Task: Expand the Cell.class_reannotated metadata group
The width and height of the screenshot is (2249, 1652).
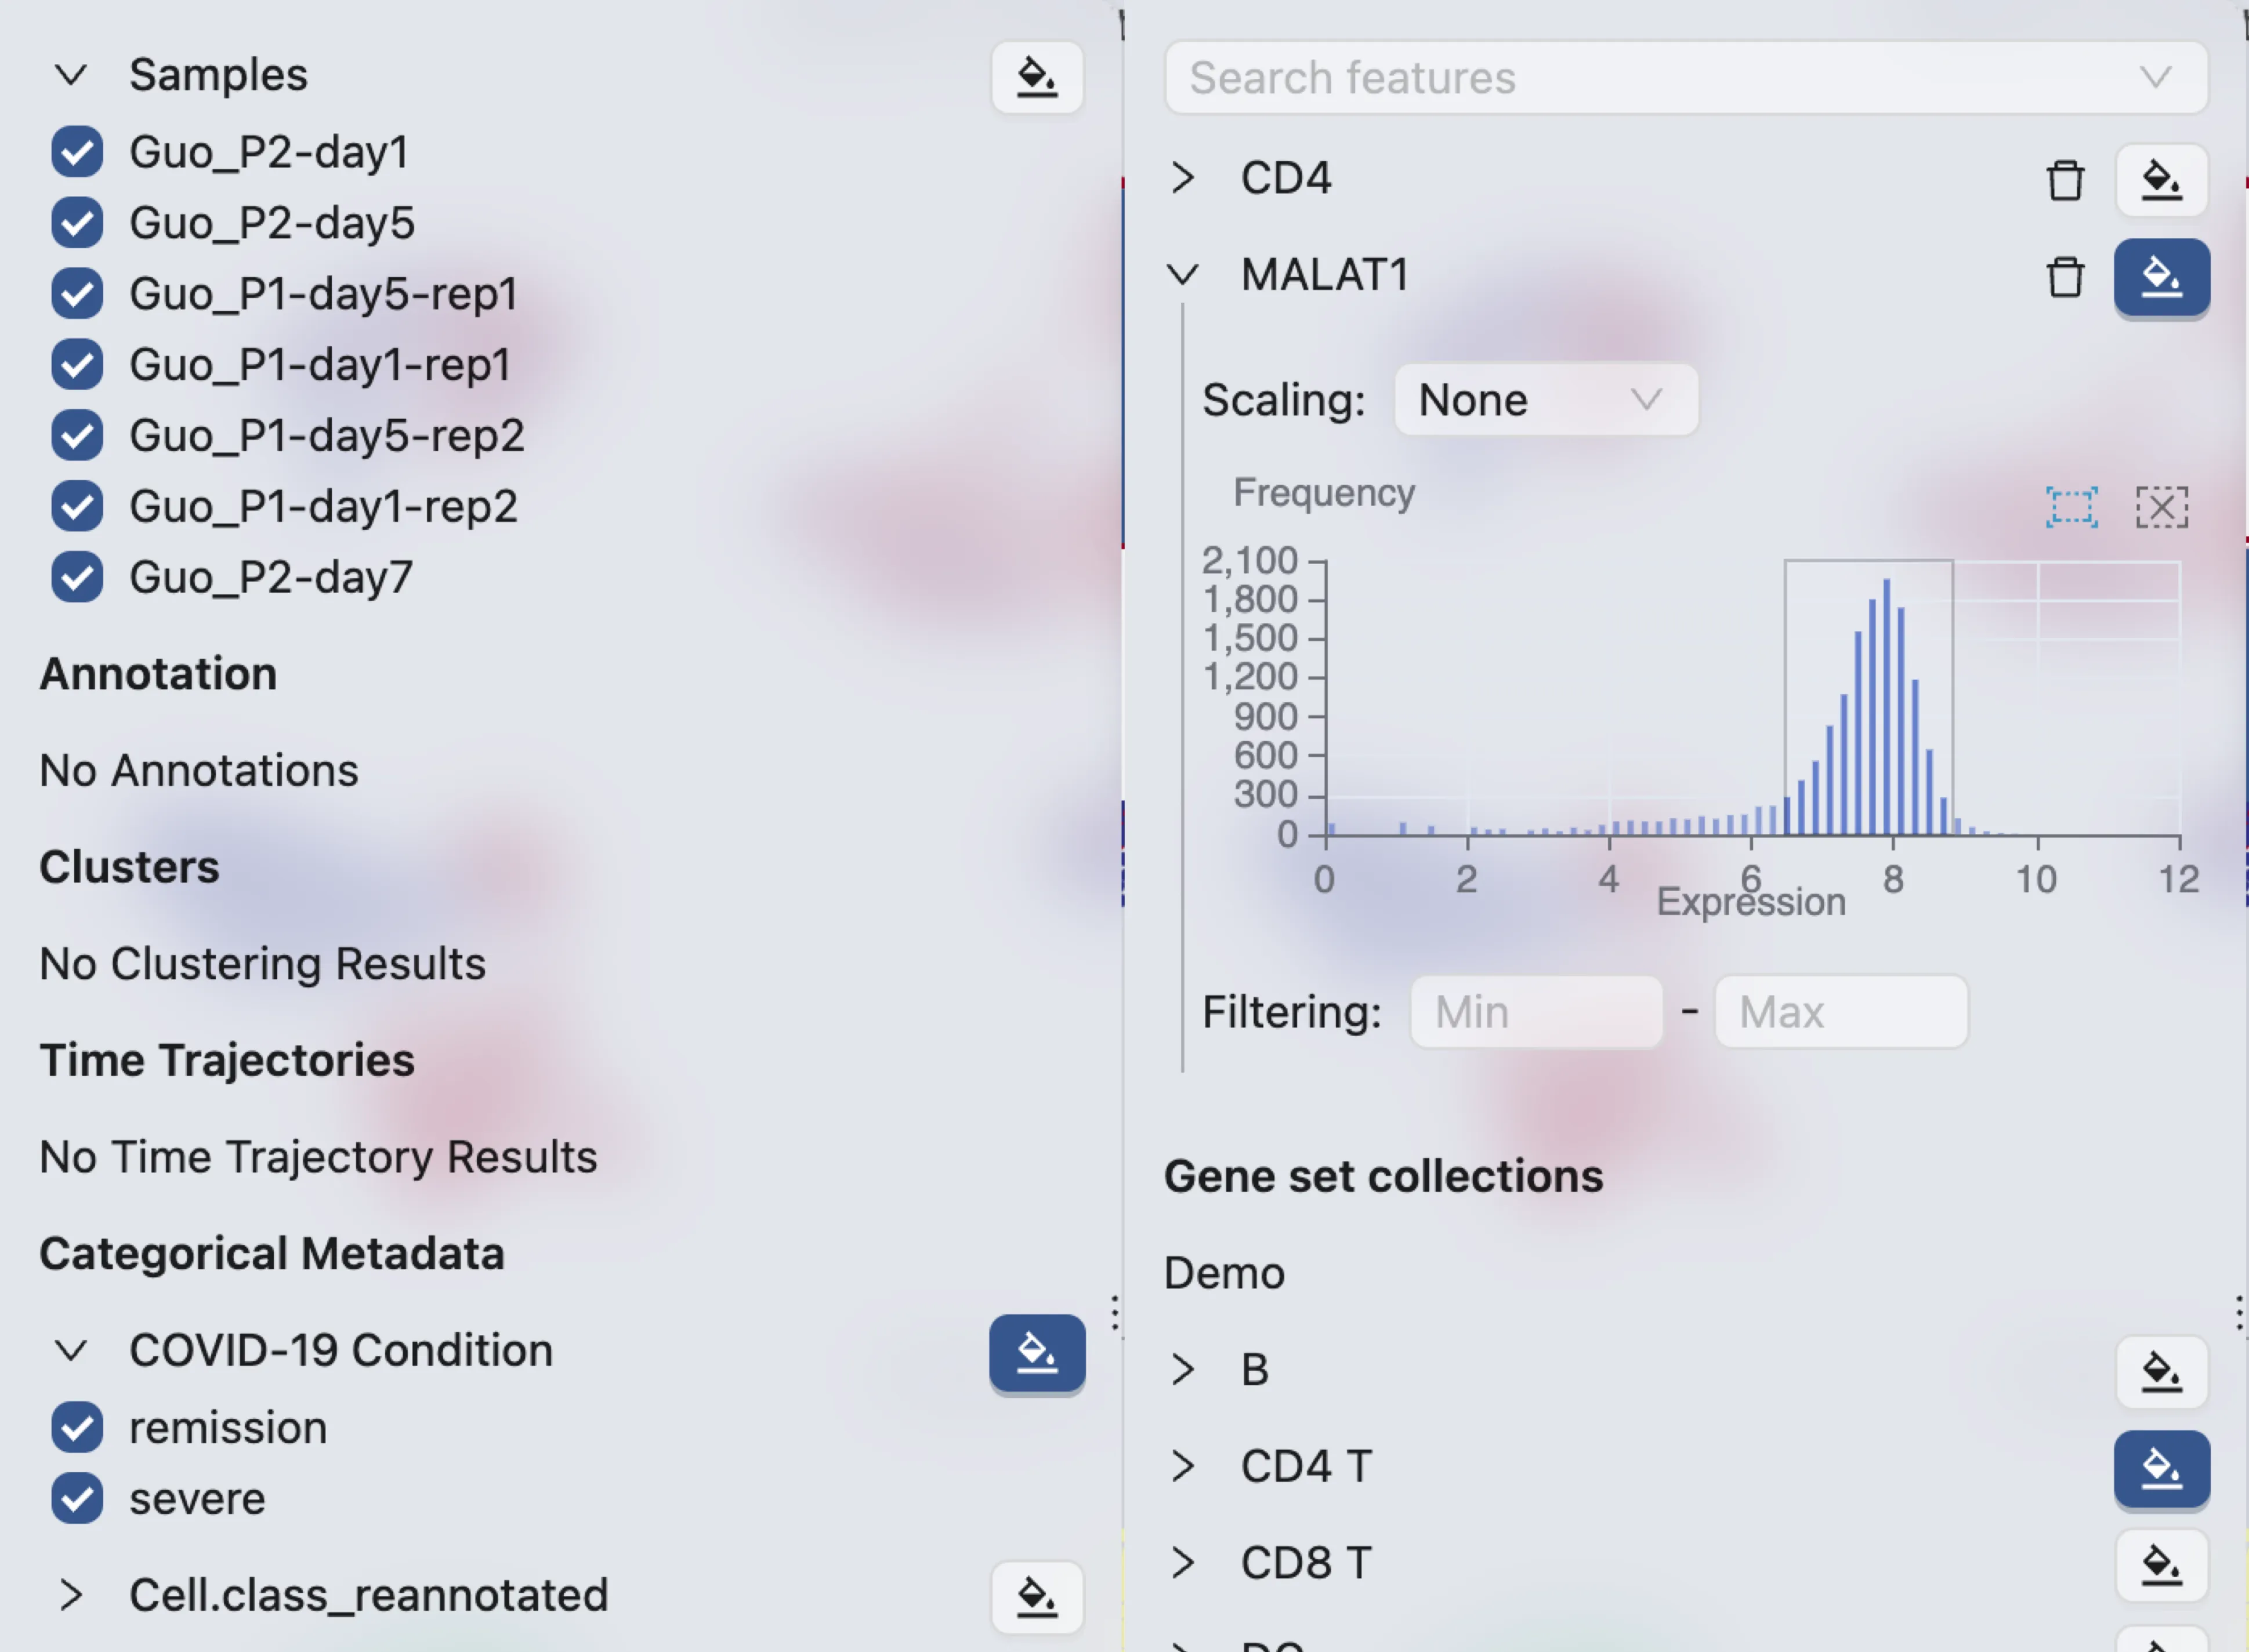Action: pyautogui.click(x=71, y=1595)
